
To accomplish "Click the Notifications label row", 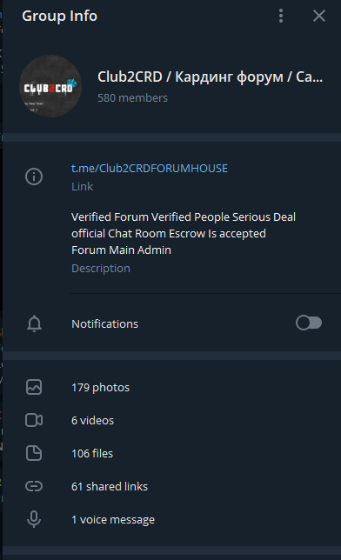I will coord(171,323).
